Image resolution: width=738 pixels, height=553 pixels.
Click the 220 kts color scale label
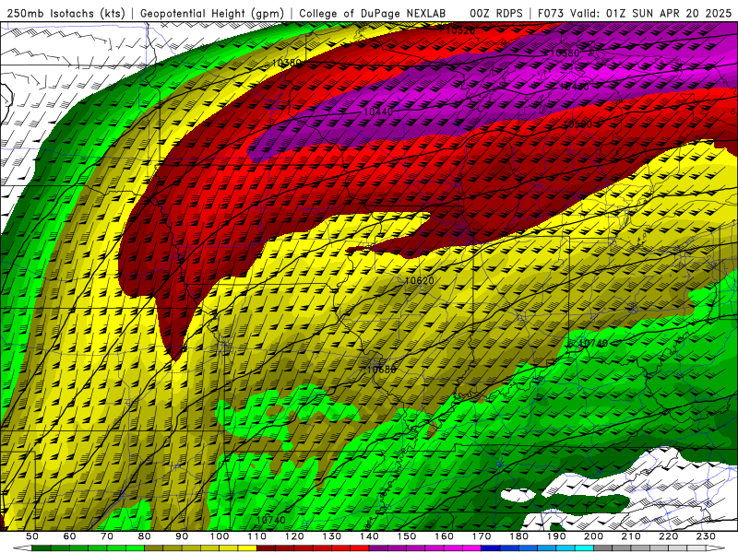coord(668,536)
